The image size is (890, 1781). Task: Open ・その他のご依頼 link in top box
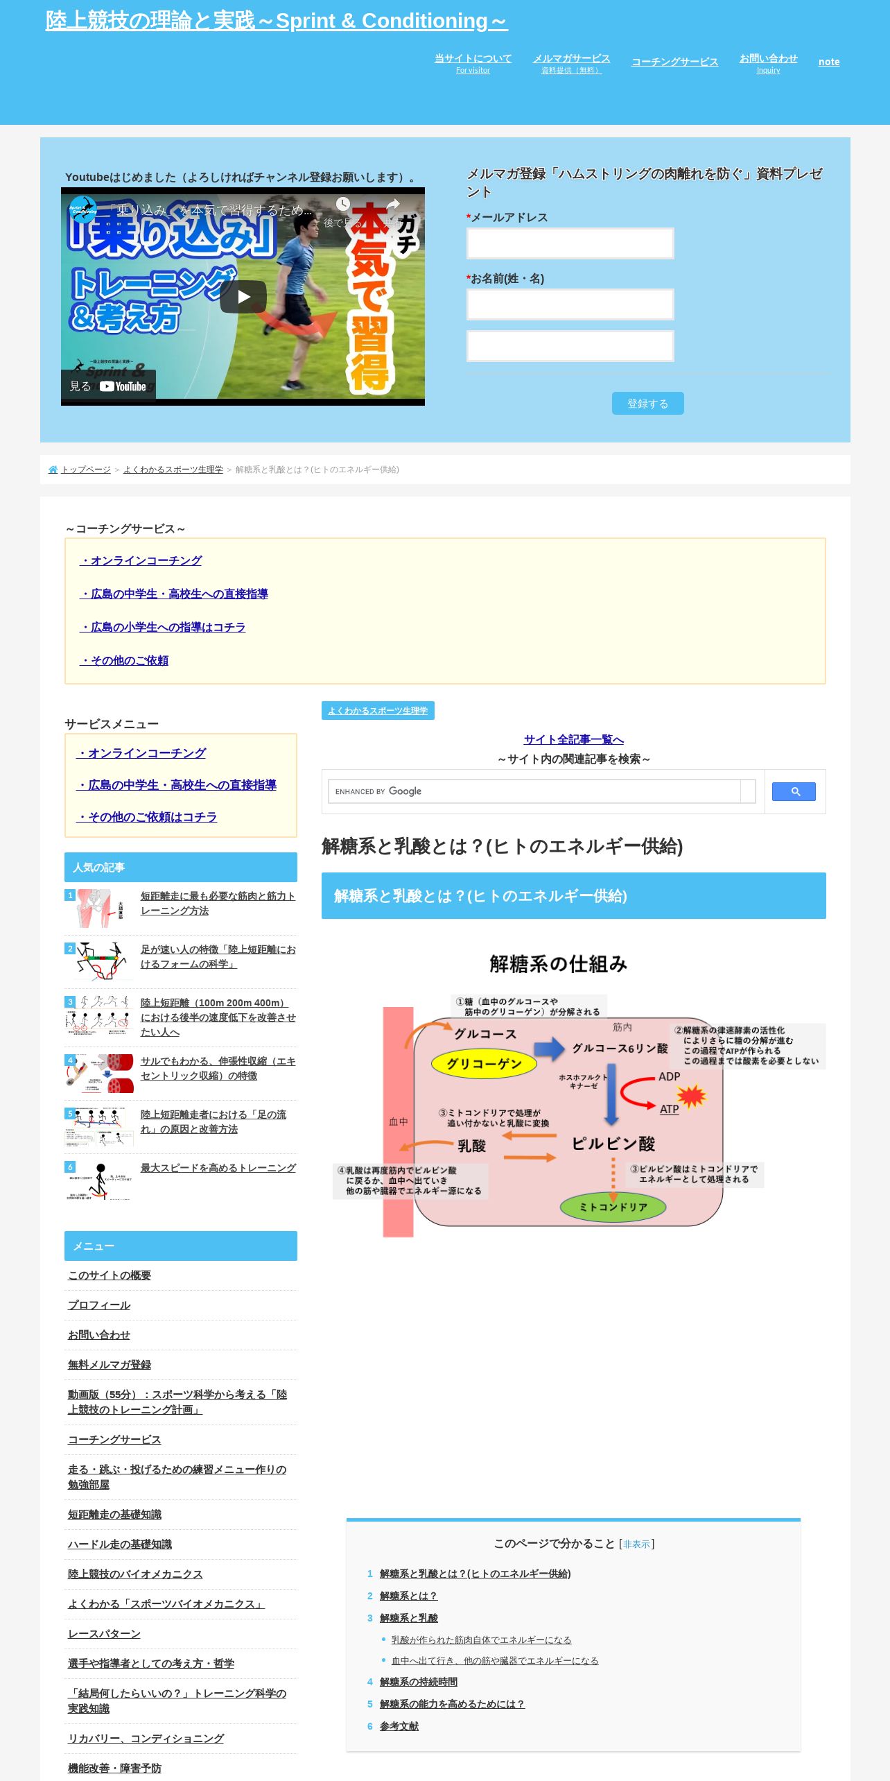coord(124,660)
